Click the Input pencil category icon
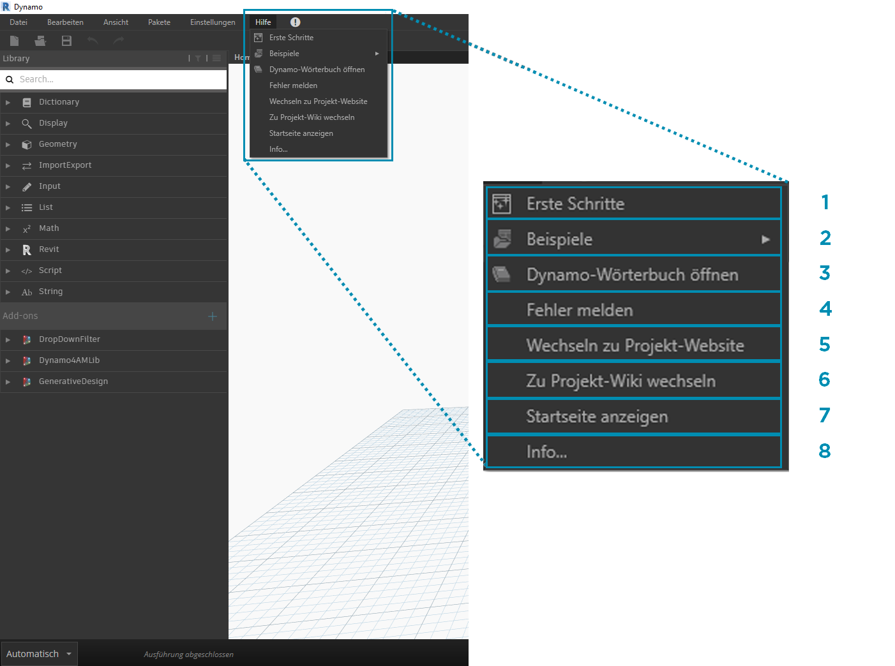 27,186
